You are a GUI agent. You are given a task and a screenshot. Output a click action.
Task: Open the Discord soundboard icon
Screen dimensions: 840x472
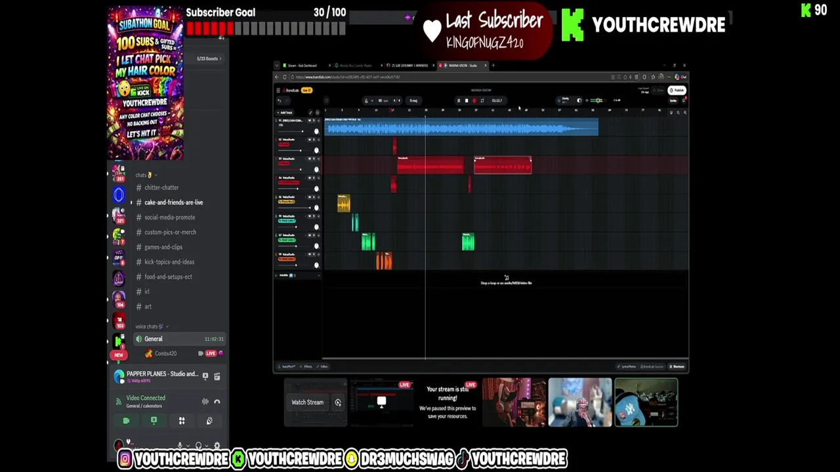[x=209, y=420]
